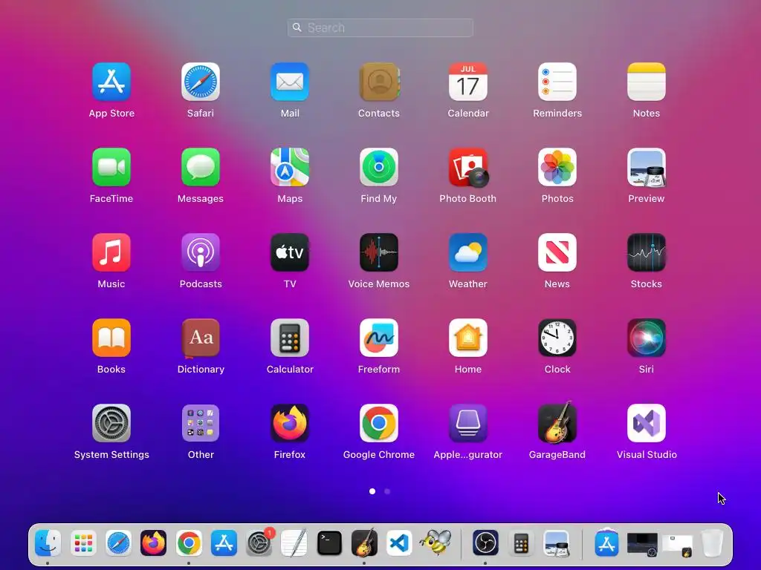Open the Books app
Viewport: 761px width, 570px height.
coord(111,338)
